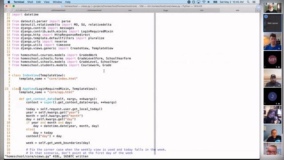Select the J avatar participant tile
284x160 pixels.
point(272,96)
